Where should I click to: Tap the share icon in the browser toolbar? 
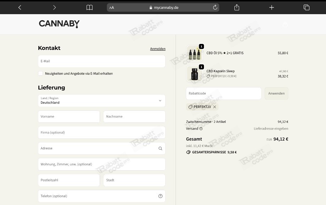tap(237, 7)
